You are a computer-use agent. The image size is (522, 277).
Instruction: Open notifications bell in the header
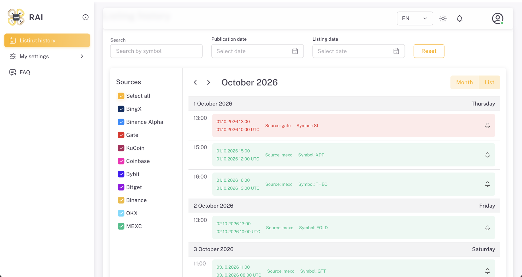[x=460, y=19]
